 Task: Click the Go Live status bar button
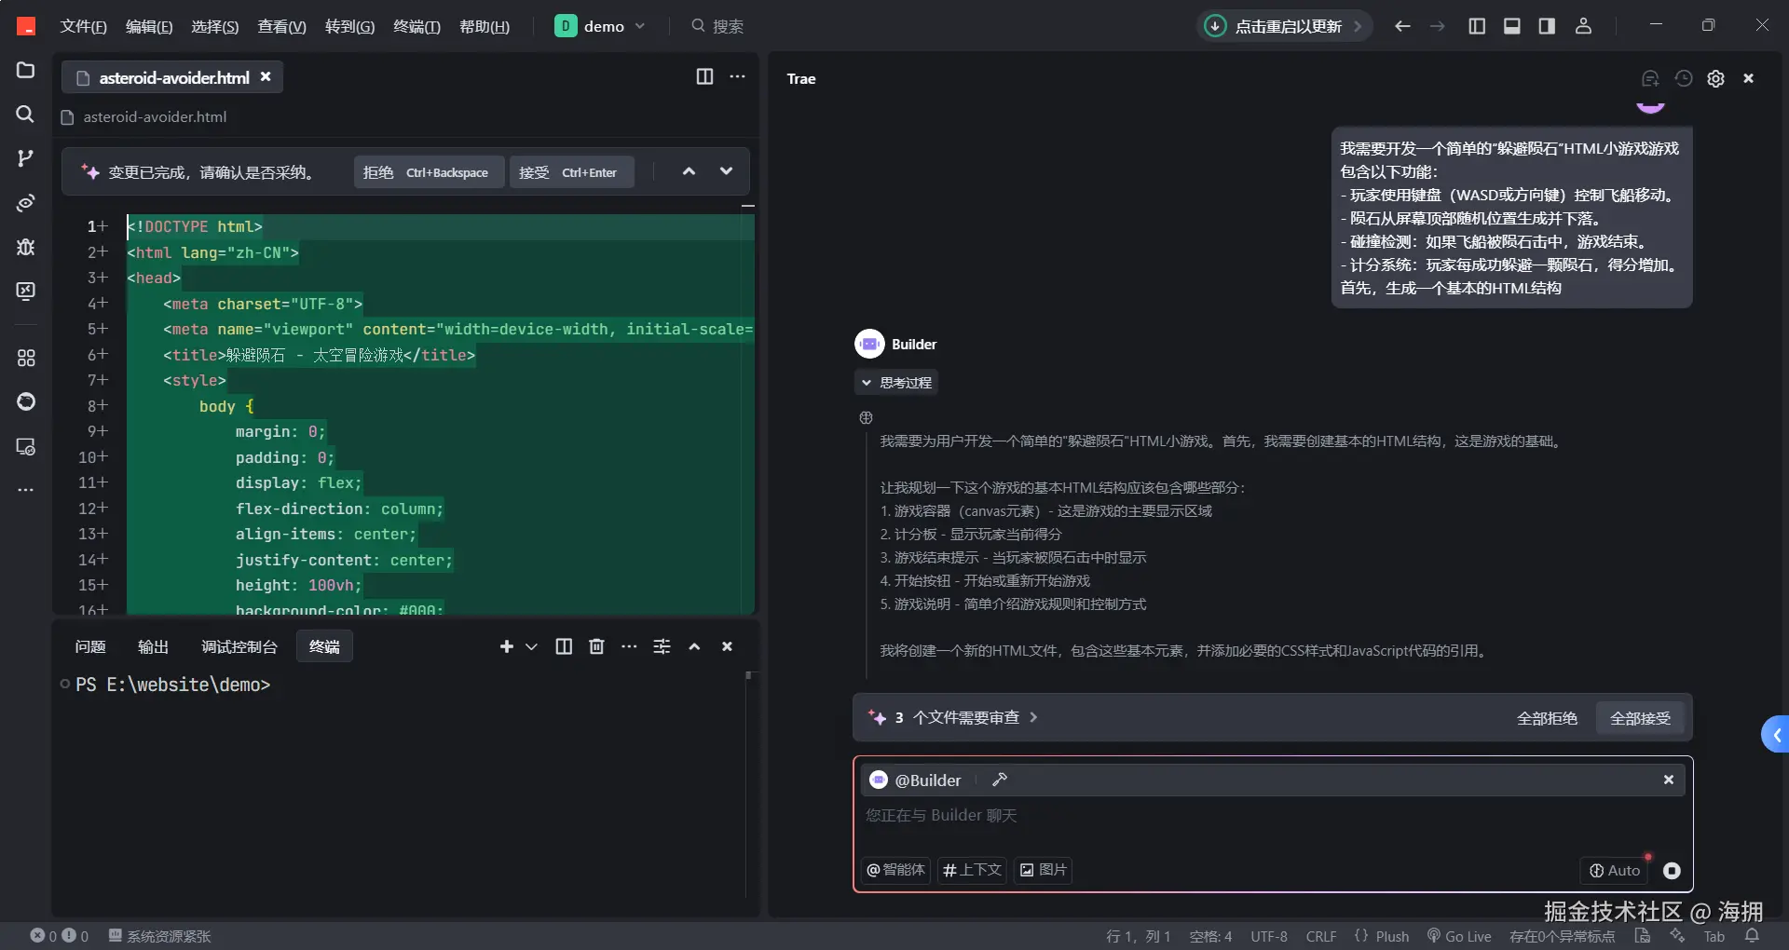pyautogui.click(x=1459, y=936)
